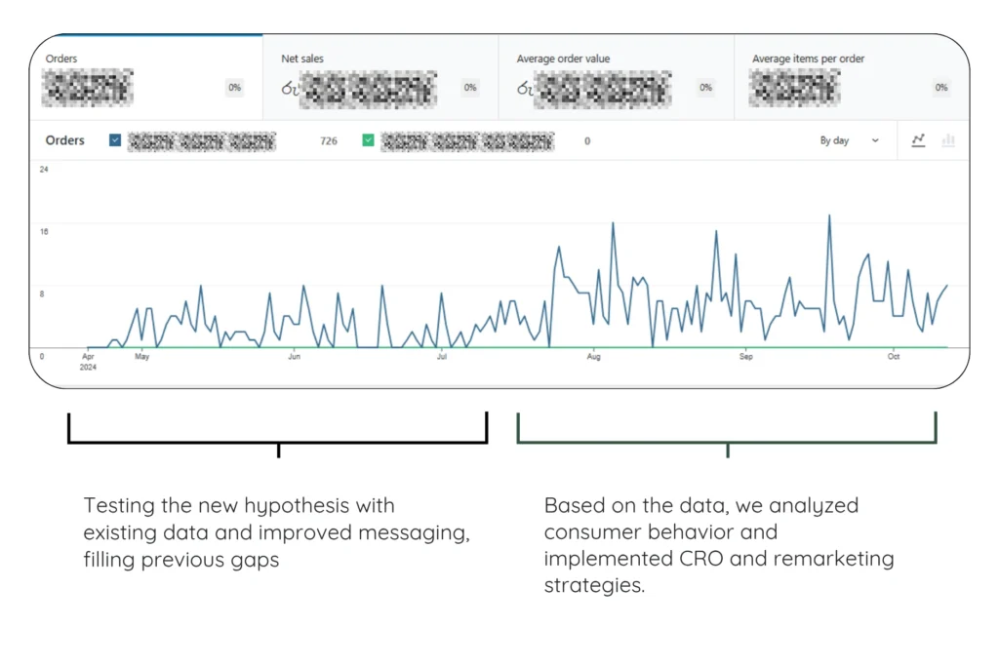Screen dimensions: 999x667
Task: Click the 726 orders total value
Action: (x=329, y=141)
